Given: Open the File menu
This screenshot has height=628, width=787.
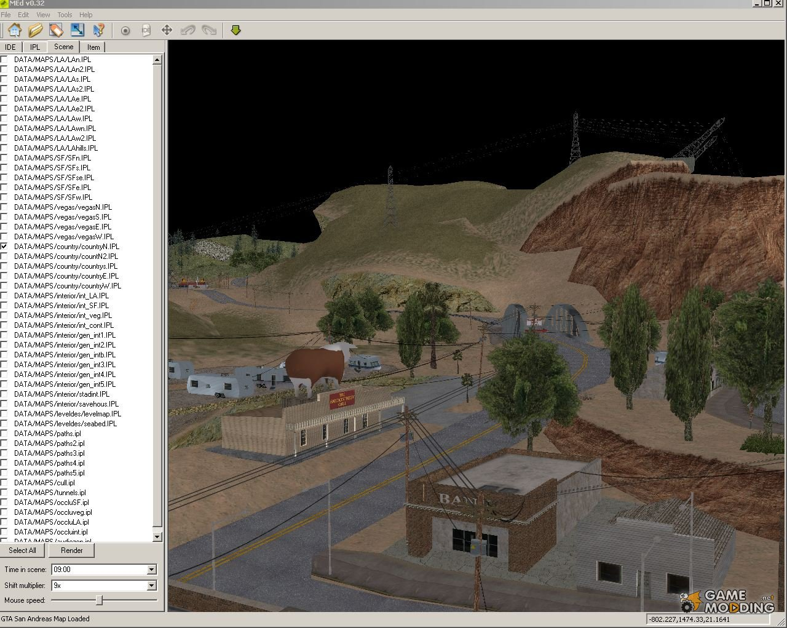Looking at the screenshot, I should (x=6, y=15).
